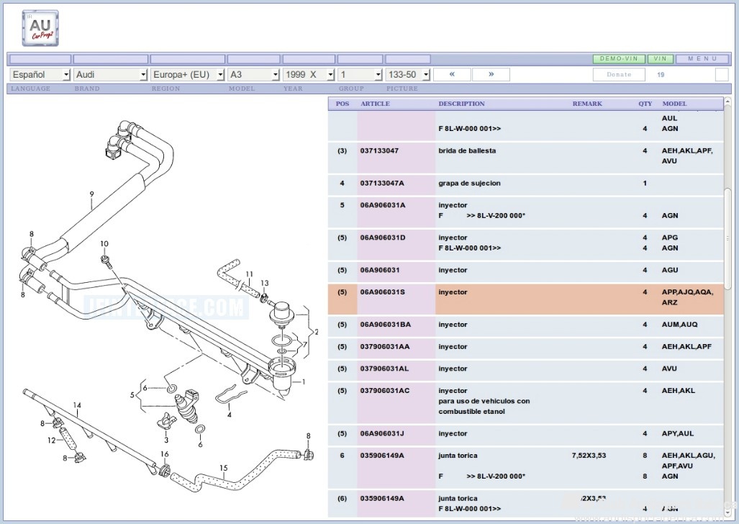
Task: Open the group dropdown showing 1
Action: (x=360, y=75)
